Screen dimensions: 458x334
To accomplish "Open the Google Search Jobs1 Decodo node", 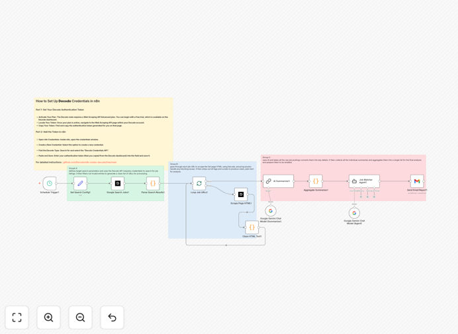I will click(x=118, y=183).
